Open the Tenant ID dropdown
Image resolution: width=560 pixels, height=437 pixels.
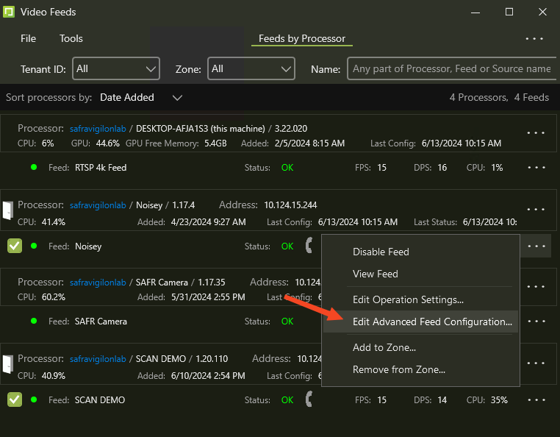(x=116, y=68)
